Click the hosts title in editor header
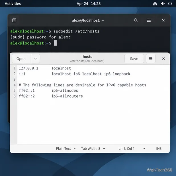176x176 pixels. click(x=87, y=57)
